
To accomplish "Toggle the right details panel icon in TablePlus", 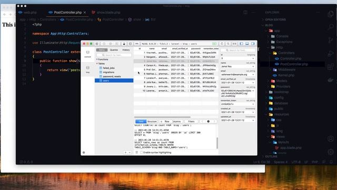I will point(253,44).
